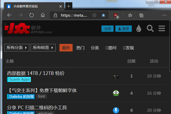Open the hamburger menu in forum header
The width and height of the screenshot is (171, 114).
tap(162, 28)
